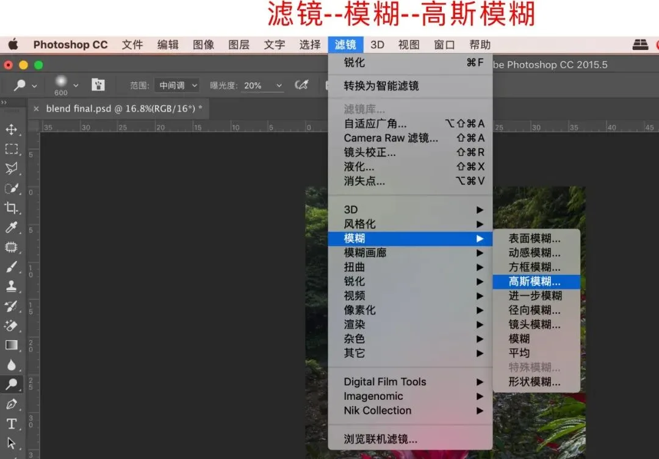Select the Brush tool
The image size is (659, 459).
(x=12, y=266)
